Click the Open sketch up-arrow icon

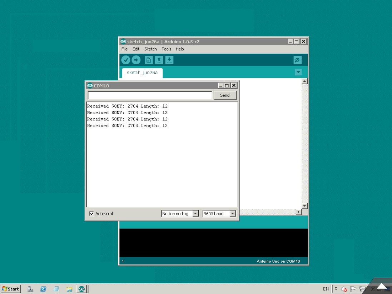159,60
